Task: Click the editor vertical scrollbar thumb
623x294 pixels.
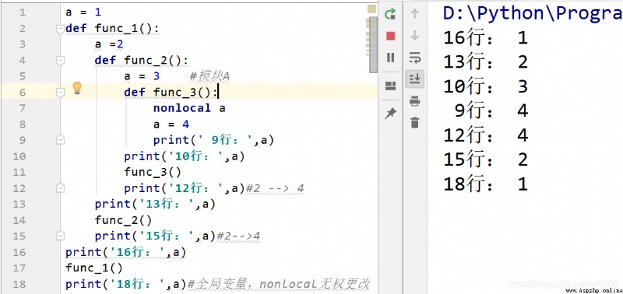Action: (x=373, y=45)
